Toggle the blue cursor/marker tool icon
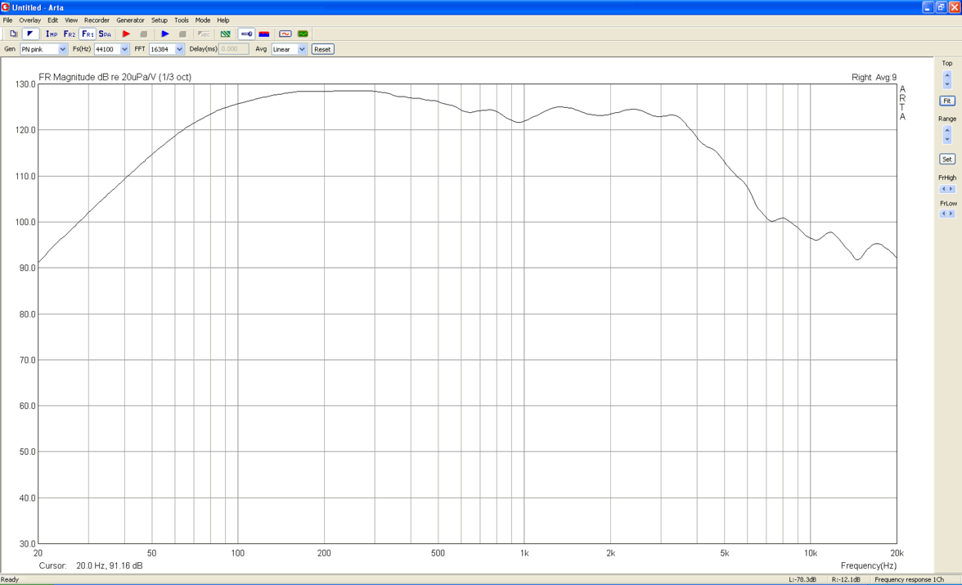962x585 pixels. [247, 34]
